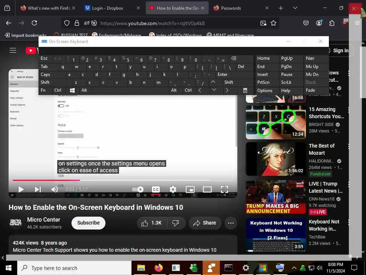Screen dimensions: 366x275
Task: Enter full screen video
Action: coord(224,189)
